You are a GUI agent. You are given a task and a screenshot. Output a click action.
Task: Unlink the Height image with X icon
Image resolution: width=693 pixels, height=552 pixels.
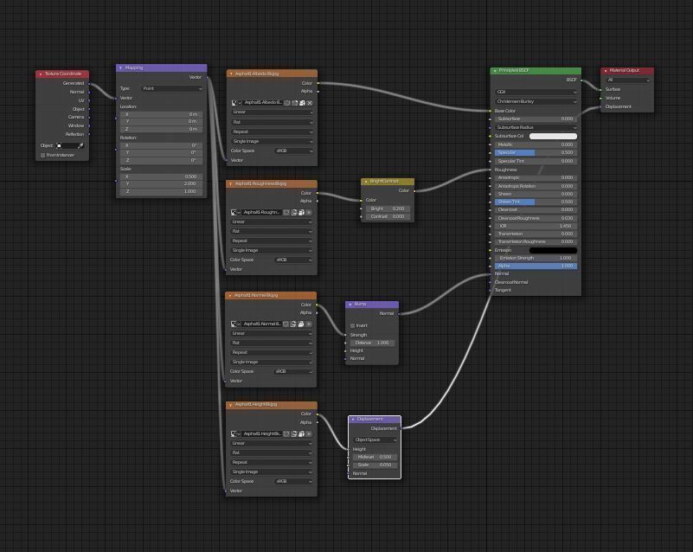pos(309,434)
